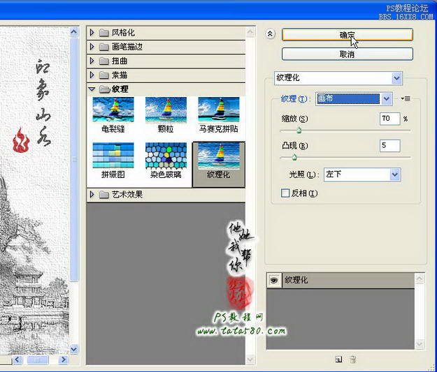Enable the 反相 invert checkbox
This screenshot has width=437, height=372.
(285, 193)
